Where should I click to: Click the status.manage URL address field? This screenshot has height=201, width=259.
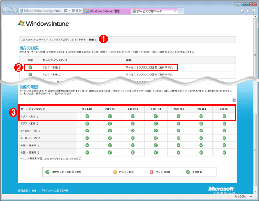pyautogui.click(x=43, y=11)
